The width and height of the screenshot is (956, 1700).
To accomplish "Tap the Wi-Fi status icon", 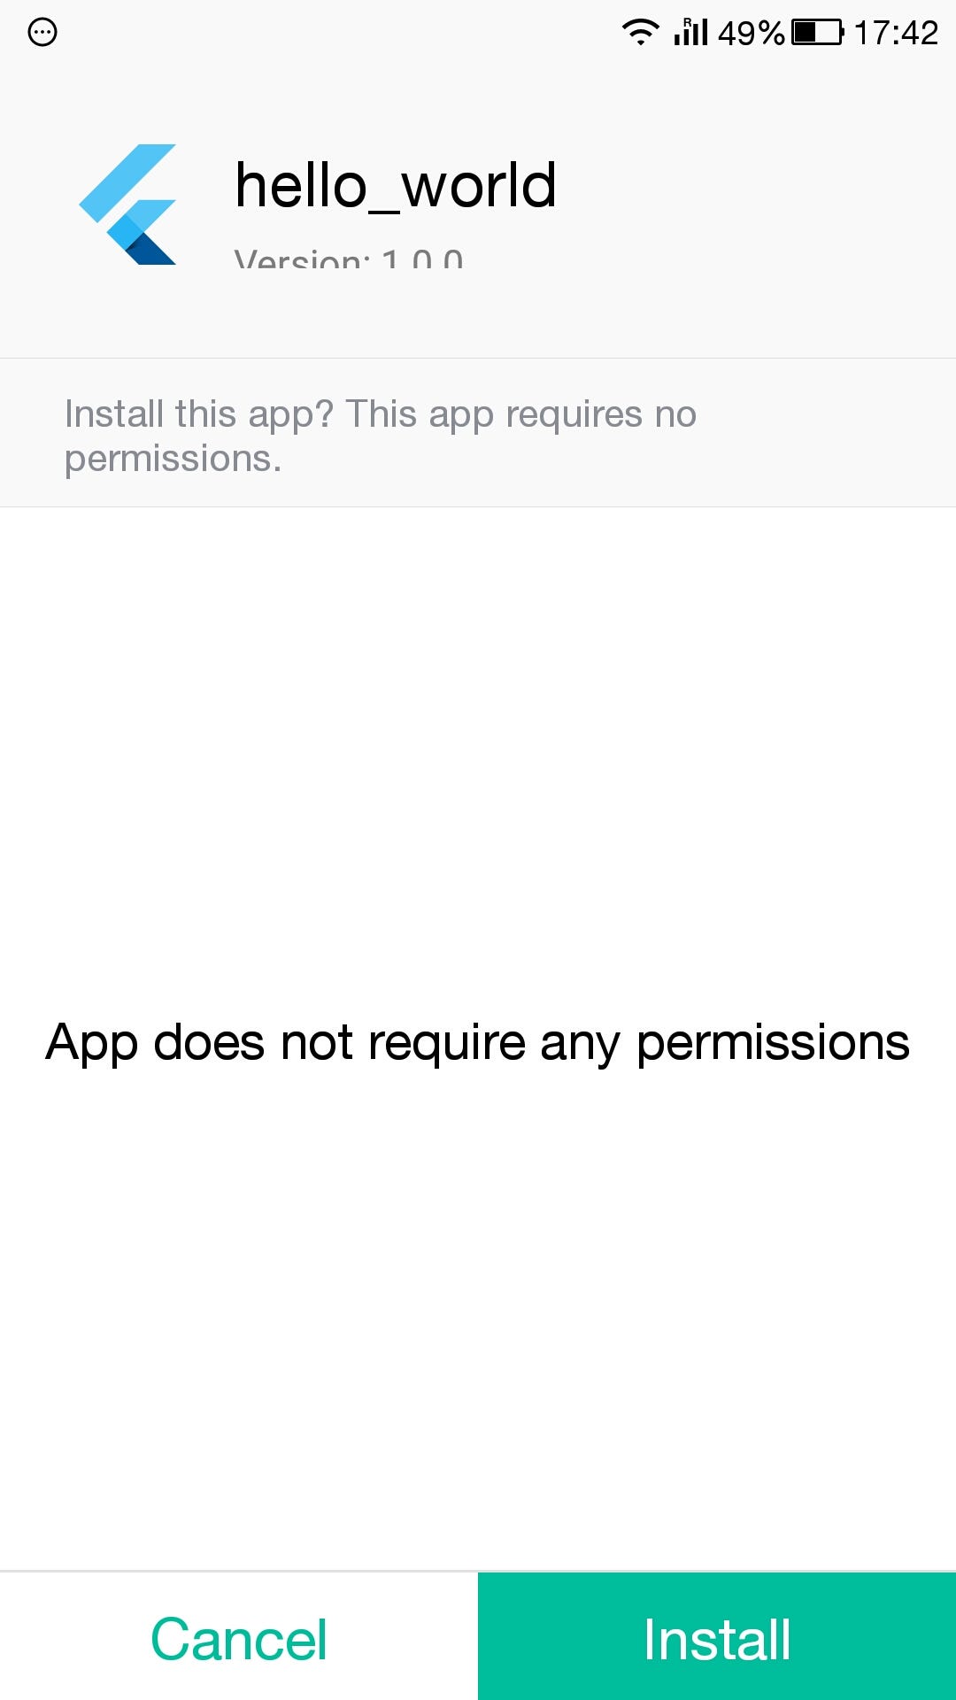I will [x=640, y=32].
